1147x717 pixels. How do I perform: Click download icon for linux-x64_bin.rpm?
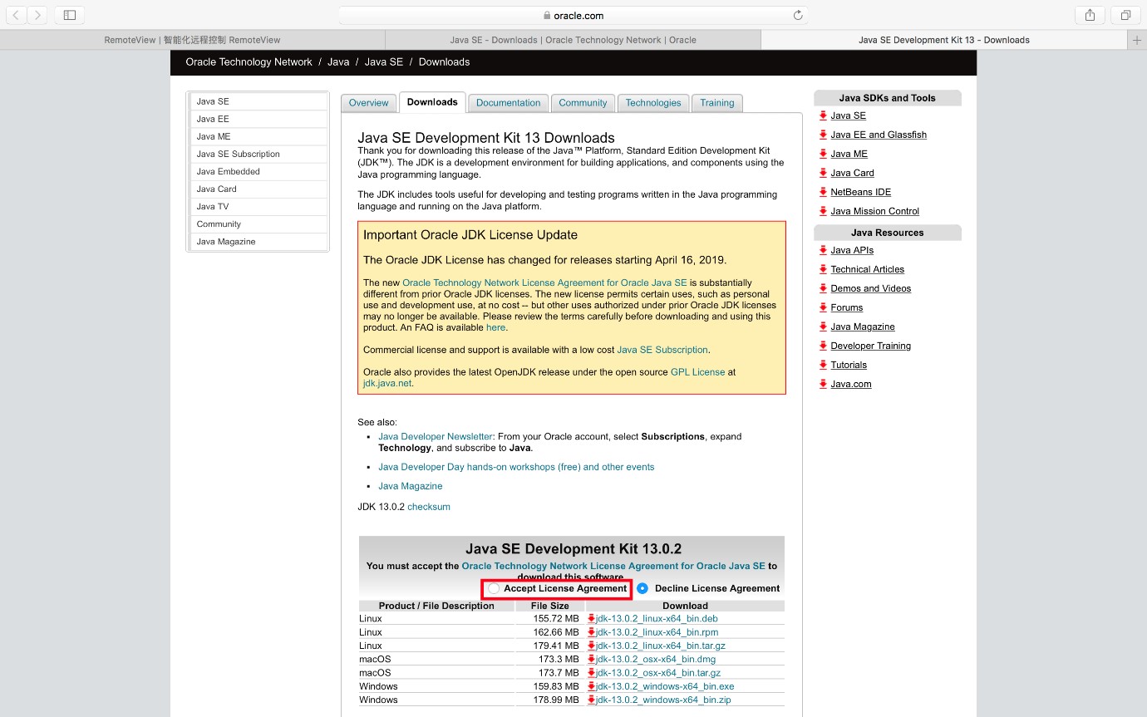pos(592,632)
